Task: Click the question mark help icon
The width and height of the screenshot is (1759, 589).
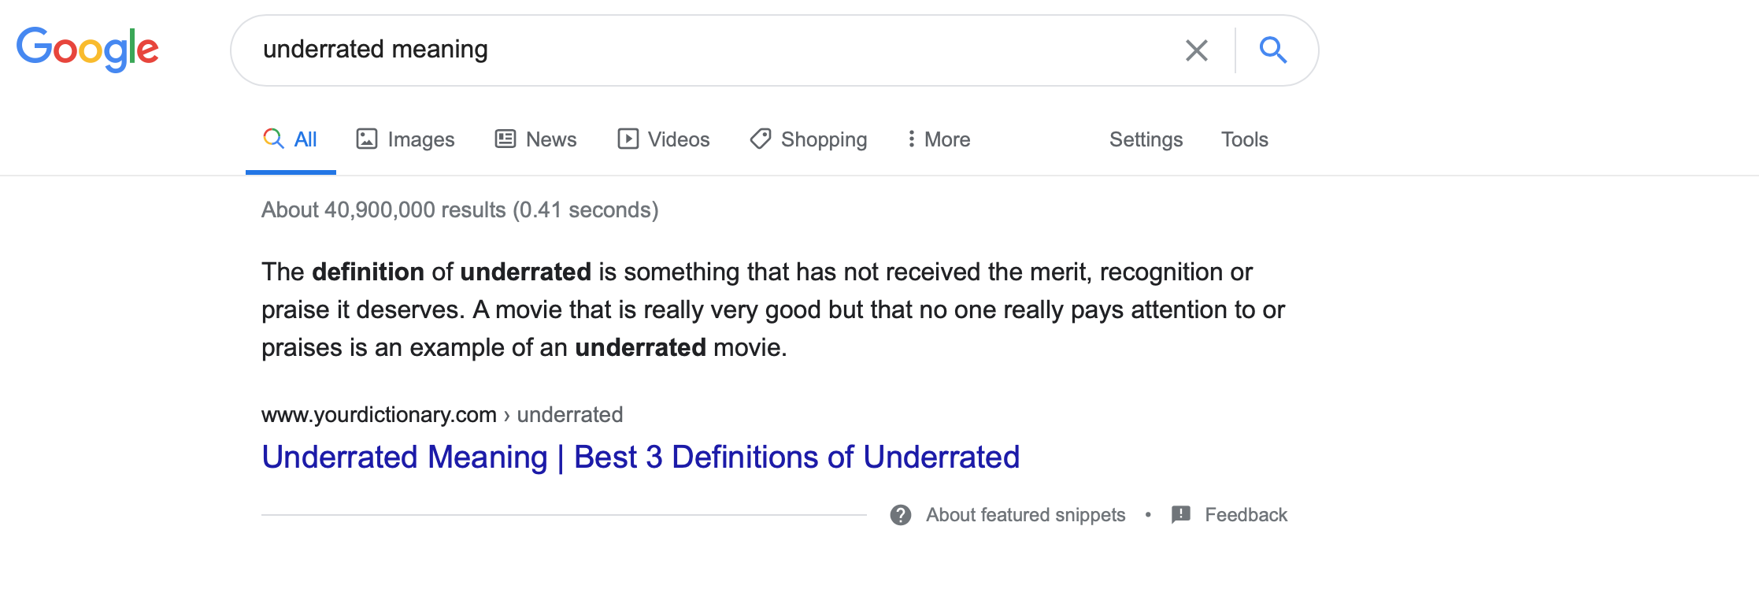Action: tap(901, 515)
